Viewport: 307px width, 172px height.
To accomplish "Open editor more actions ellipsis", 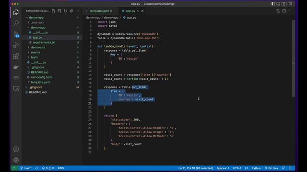I will pos(290,11).
